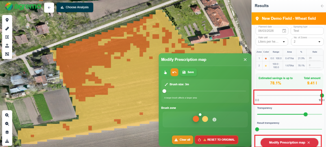The image size is (326, 147).
Task: Click the Result transparency slider handle
Action: coord(257,129)
